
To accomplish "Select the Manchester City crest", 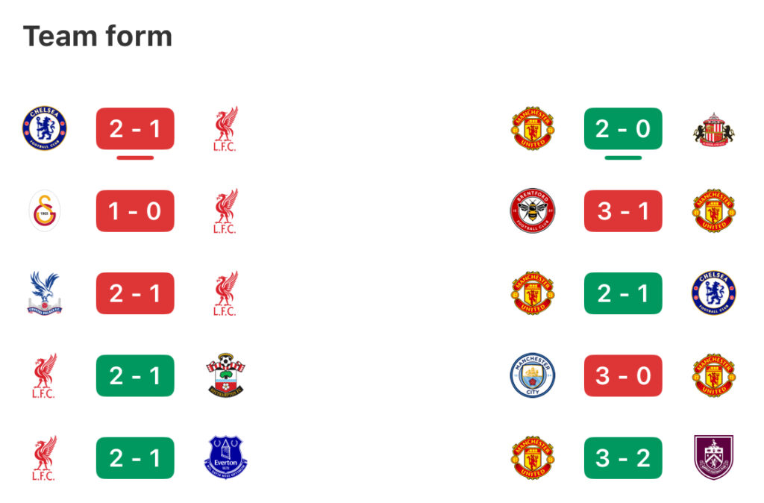I will tap(532, 375).
